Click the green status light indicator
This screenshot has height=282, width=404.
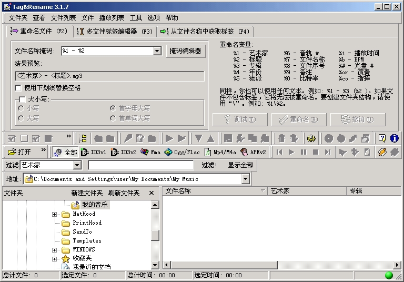click(389, 275)
